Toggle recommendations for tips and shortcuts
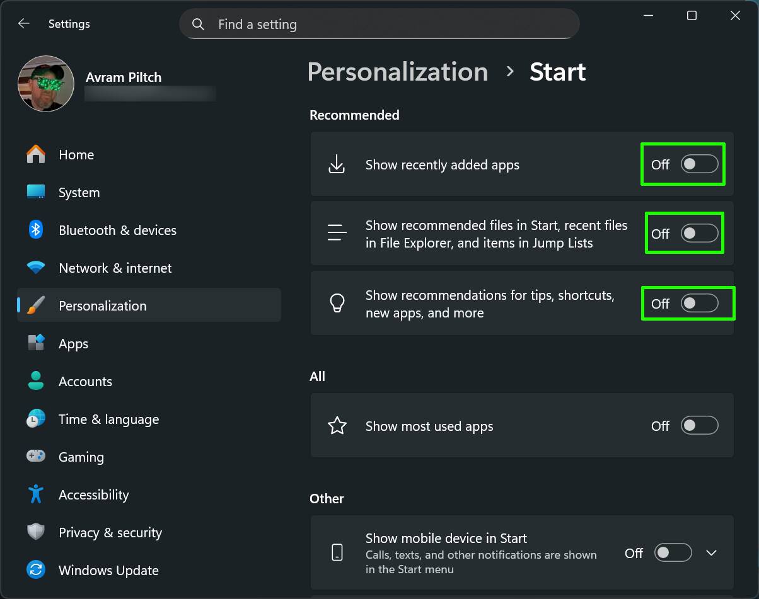 (699, 304)
